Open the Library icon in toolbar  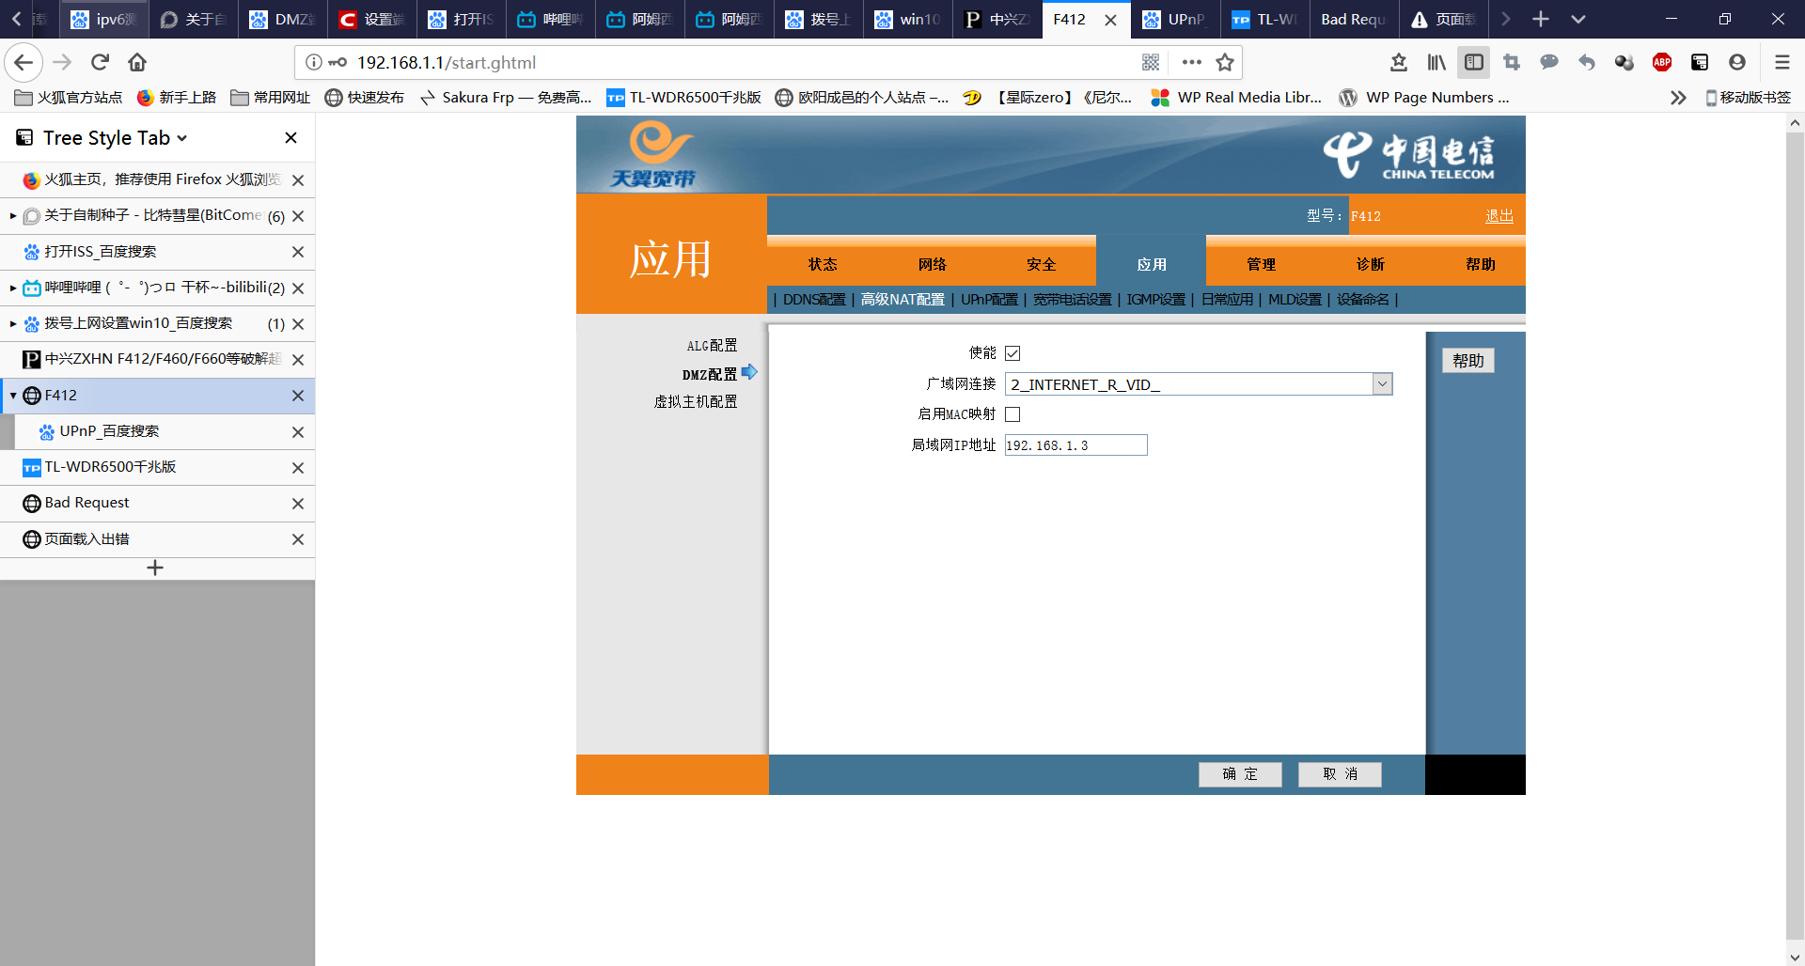pos(1436,62)
